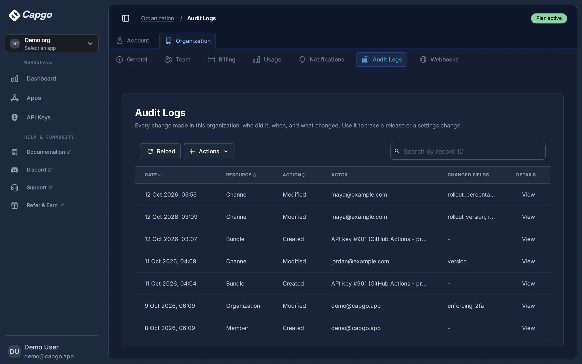
Task: Click the external link icon beside Documentation
Action: (x=69, y=152)
